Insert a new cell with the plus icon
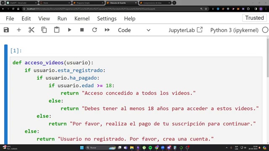 pos(19,30)
